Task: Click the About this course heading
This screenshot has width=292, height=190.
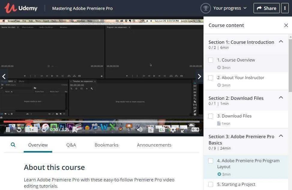Action: click(54, 168)
